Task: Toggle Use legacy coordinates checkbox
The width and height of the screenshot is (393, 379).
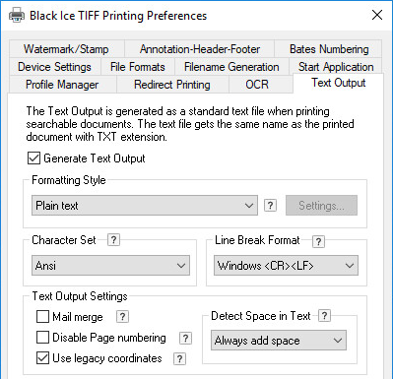Action: (42, 358)
